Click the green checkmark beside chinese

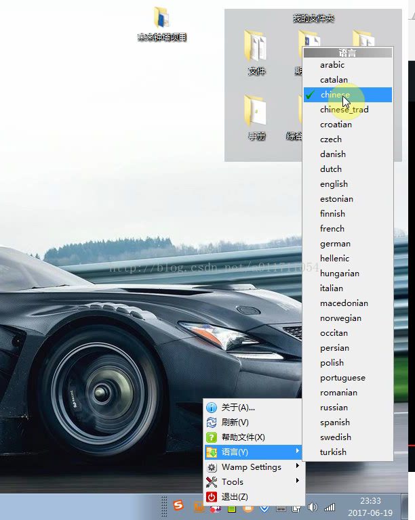point(310,95)
